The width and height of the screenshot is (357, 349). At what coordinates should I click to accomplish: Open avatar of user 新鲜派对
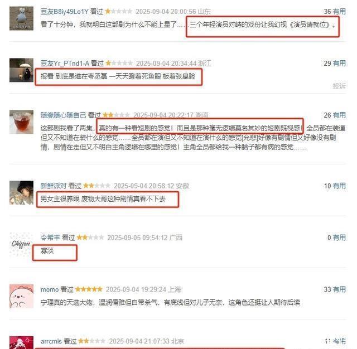[x=21, y=193]
